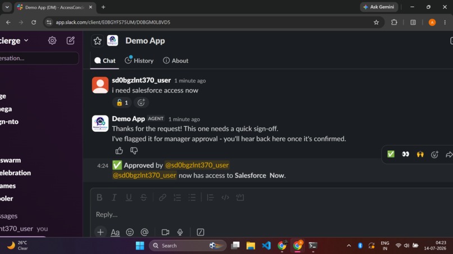Give thumbs up to agent response

119,150
